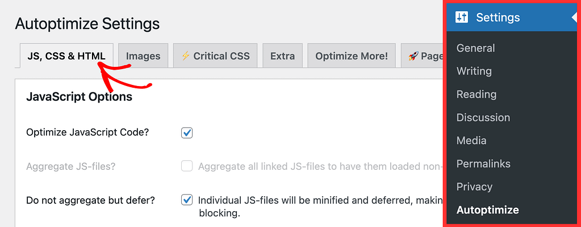Go to the Extra tab
Screen dimensions: 581x227
tap(283, 55)
